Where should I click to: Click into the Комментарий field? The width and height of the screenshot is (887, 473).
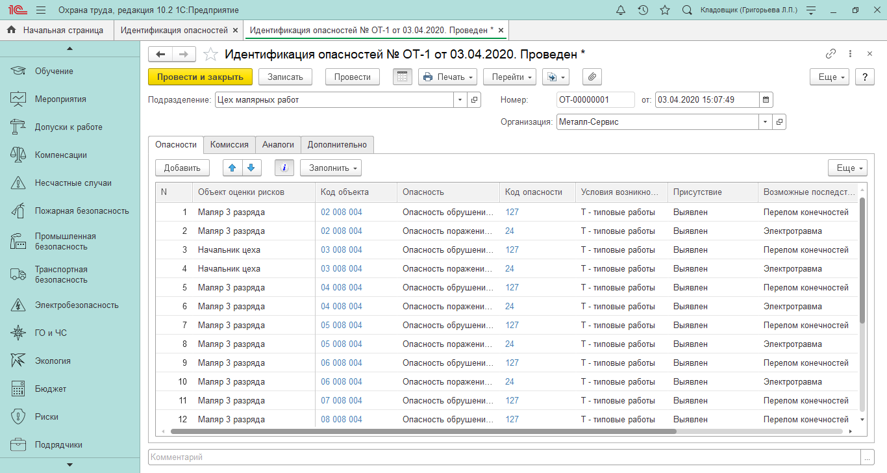pyautogui.click(x=505, y=457)
